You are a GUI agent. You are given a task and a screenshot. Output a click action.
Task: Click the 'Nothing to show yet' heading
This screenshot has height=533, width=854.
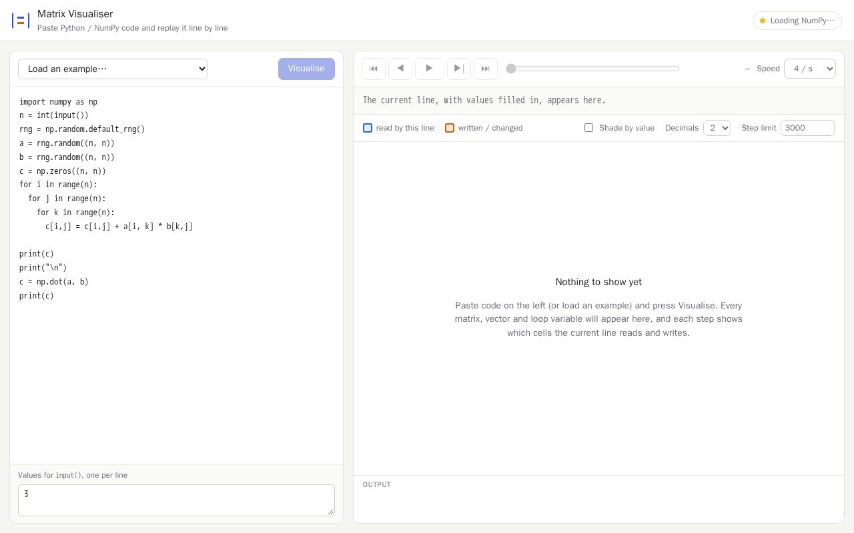click(598, 282)
